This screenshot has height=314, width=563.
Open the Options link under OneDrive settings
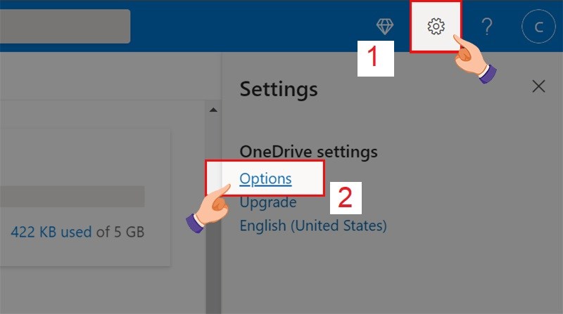pyautogui.click(x=265, y=178)
